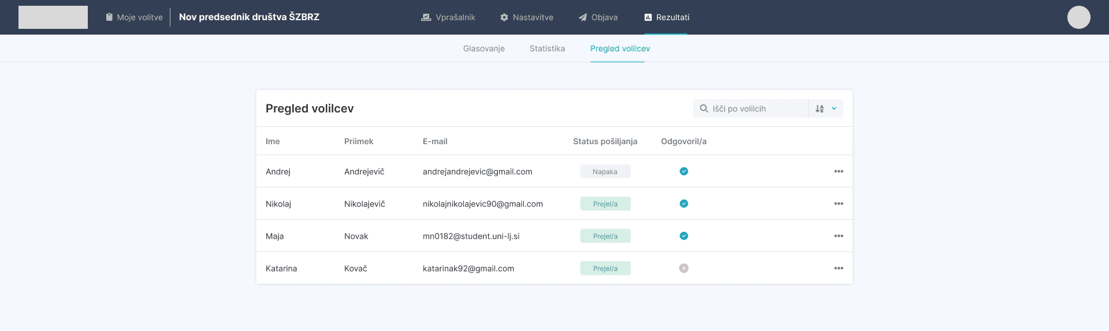Switch to the Statistika sub-tab
1109x331 pixels.
[548, 48]
